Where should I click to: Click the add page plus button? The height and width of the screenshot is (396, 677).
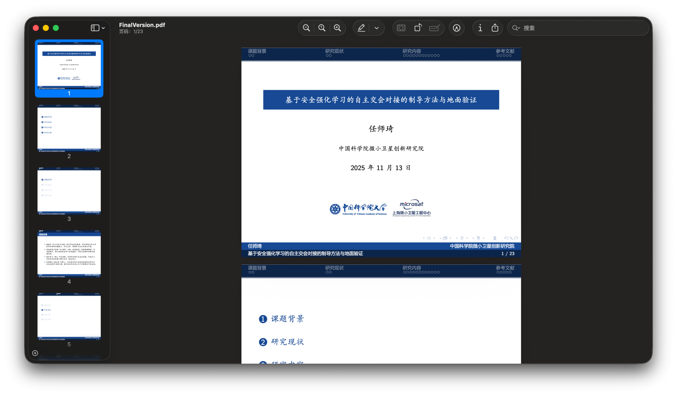click(35, 353)
